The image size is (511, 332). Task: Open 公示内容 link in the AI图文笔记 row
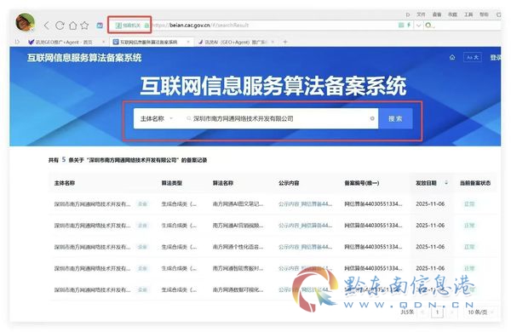point(306,204)
